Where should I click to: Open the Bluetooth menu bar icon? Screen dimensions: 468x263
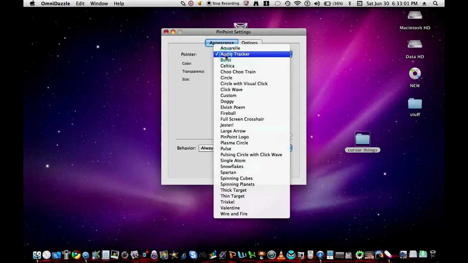[x=350, y=3]
